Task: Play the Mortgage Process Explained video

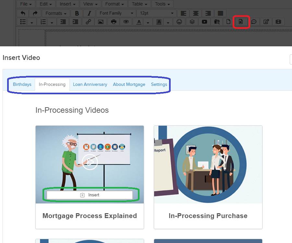Action: 90,162
